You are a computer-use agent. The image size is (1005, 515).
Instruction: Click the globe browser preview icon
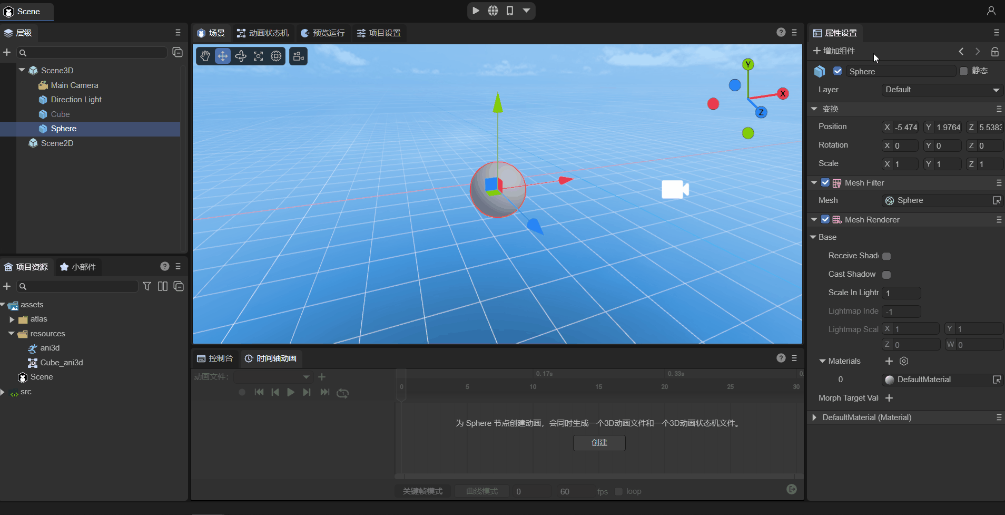click(493, 11)
